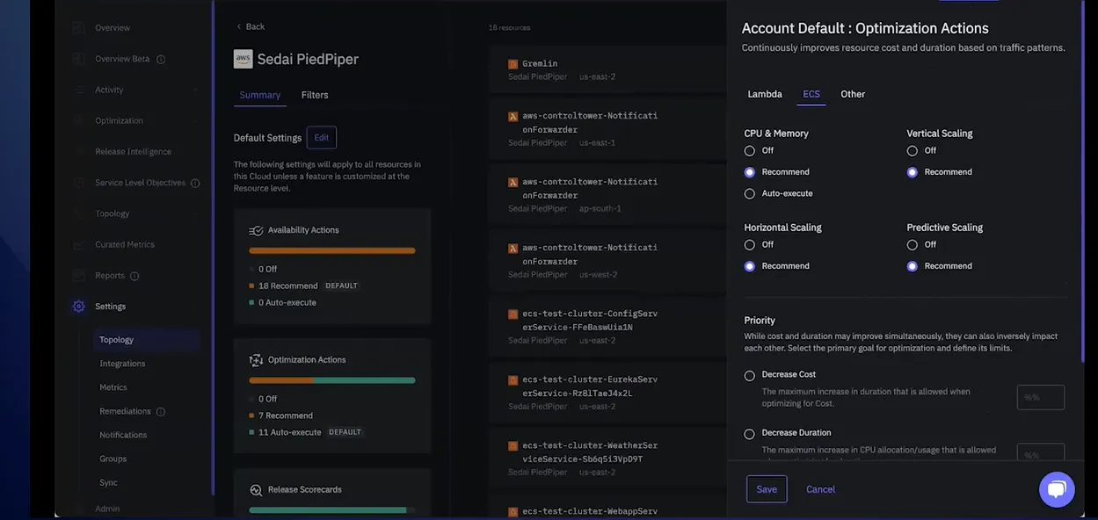This screenshot has width=1098, height=520.
Task: Click the info icon next to Service Level Objectives
Action: 195,183
